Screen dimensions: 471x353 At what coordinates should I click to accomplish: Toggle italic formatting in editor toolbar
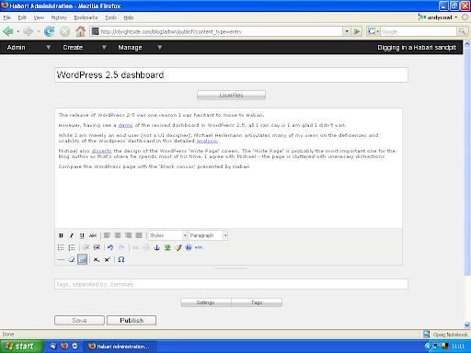(x=72, y=235)
